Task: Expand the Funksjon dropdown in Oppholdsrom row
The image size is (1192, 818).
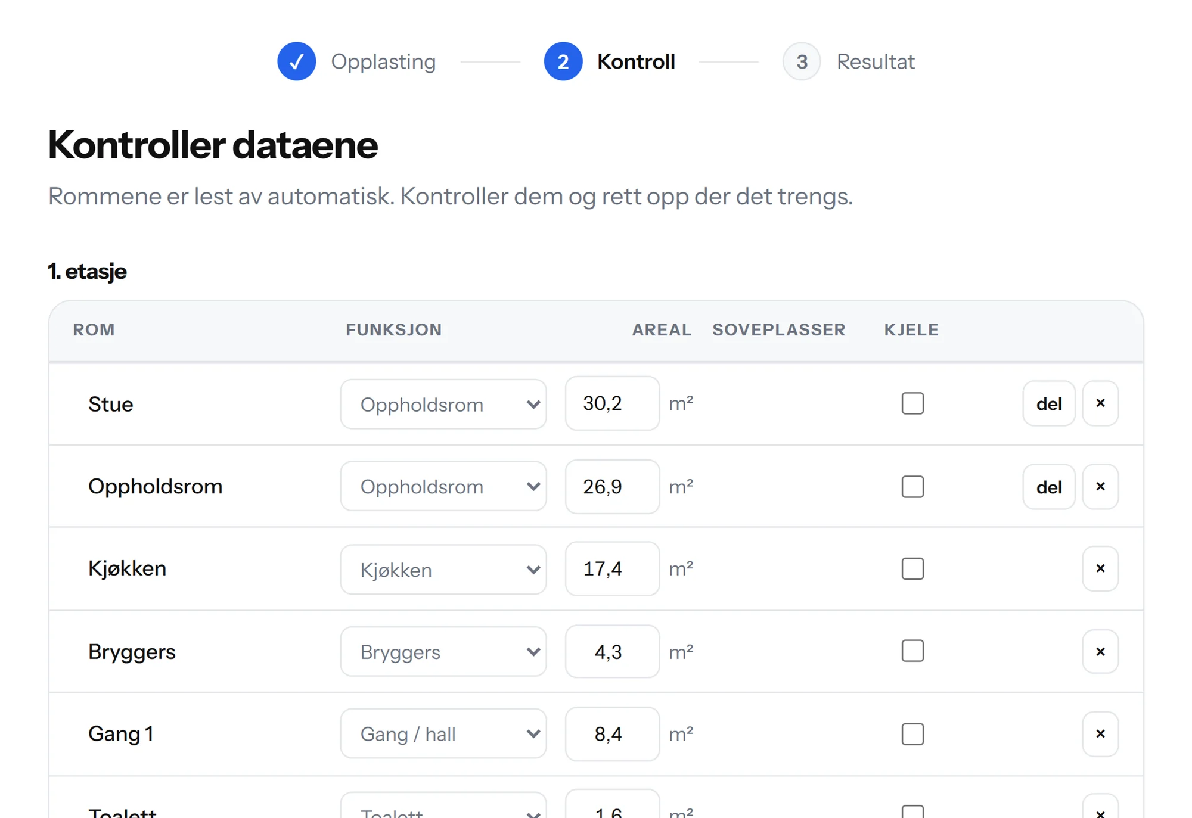Action: click(443, 486)
